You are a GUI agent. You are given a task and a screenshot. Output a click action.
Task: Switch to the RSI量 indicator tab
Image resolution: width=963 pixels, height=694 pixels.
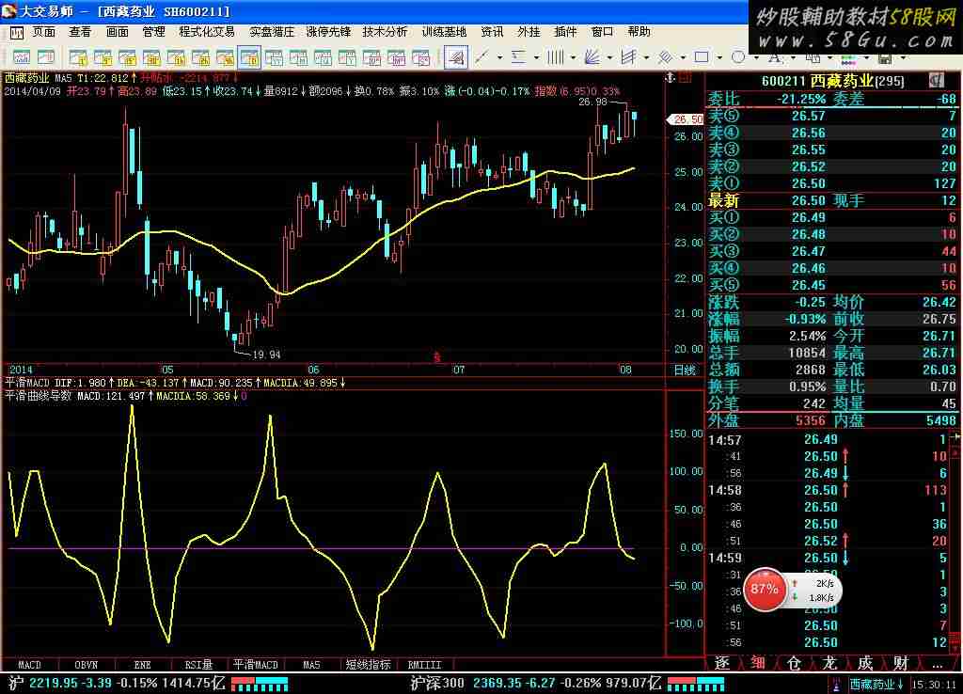(x=198, y=665)
